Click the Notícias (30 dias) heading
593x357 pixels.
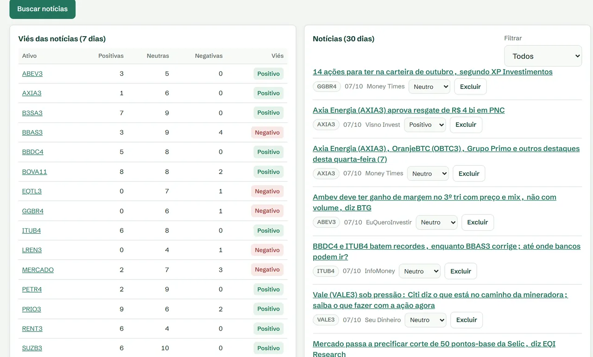[343, 39]
